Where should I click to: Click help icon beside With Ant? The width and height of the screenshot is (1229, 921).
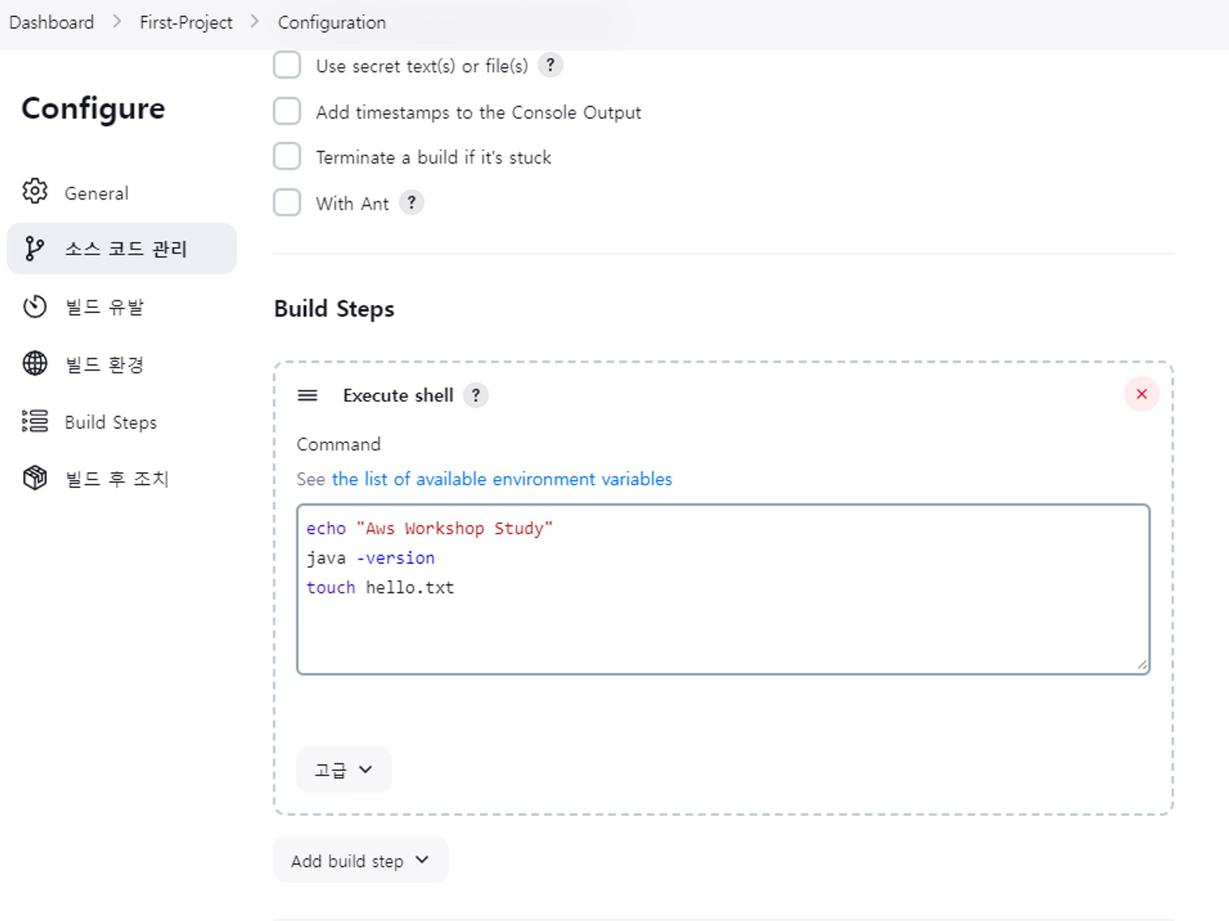click(x=412, y=203)
